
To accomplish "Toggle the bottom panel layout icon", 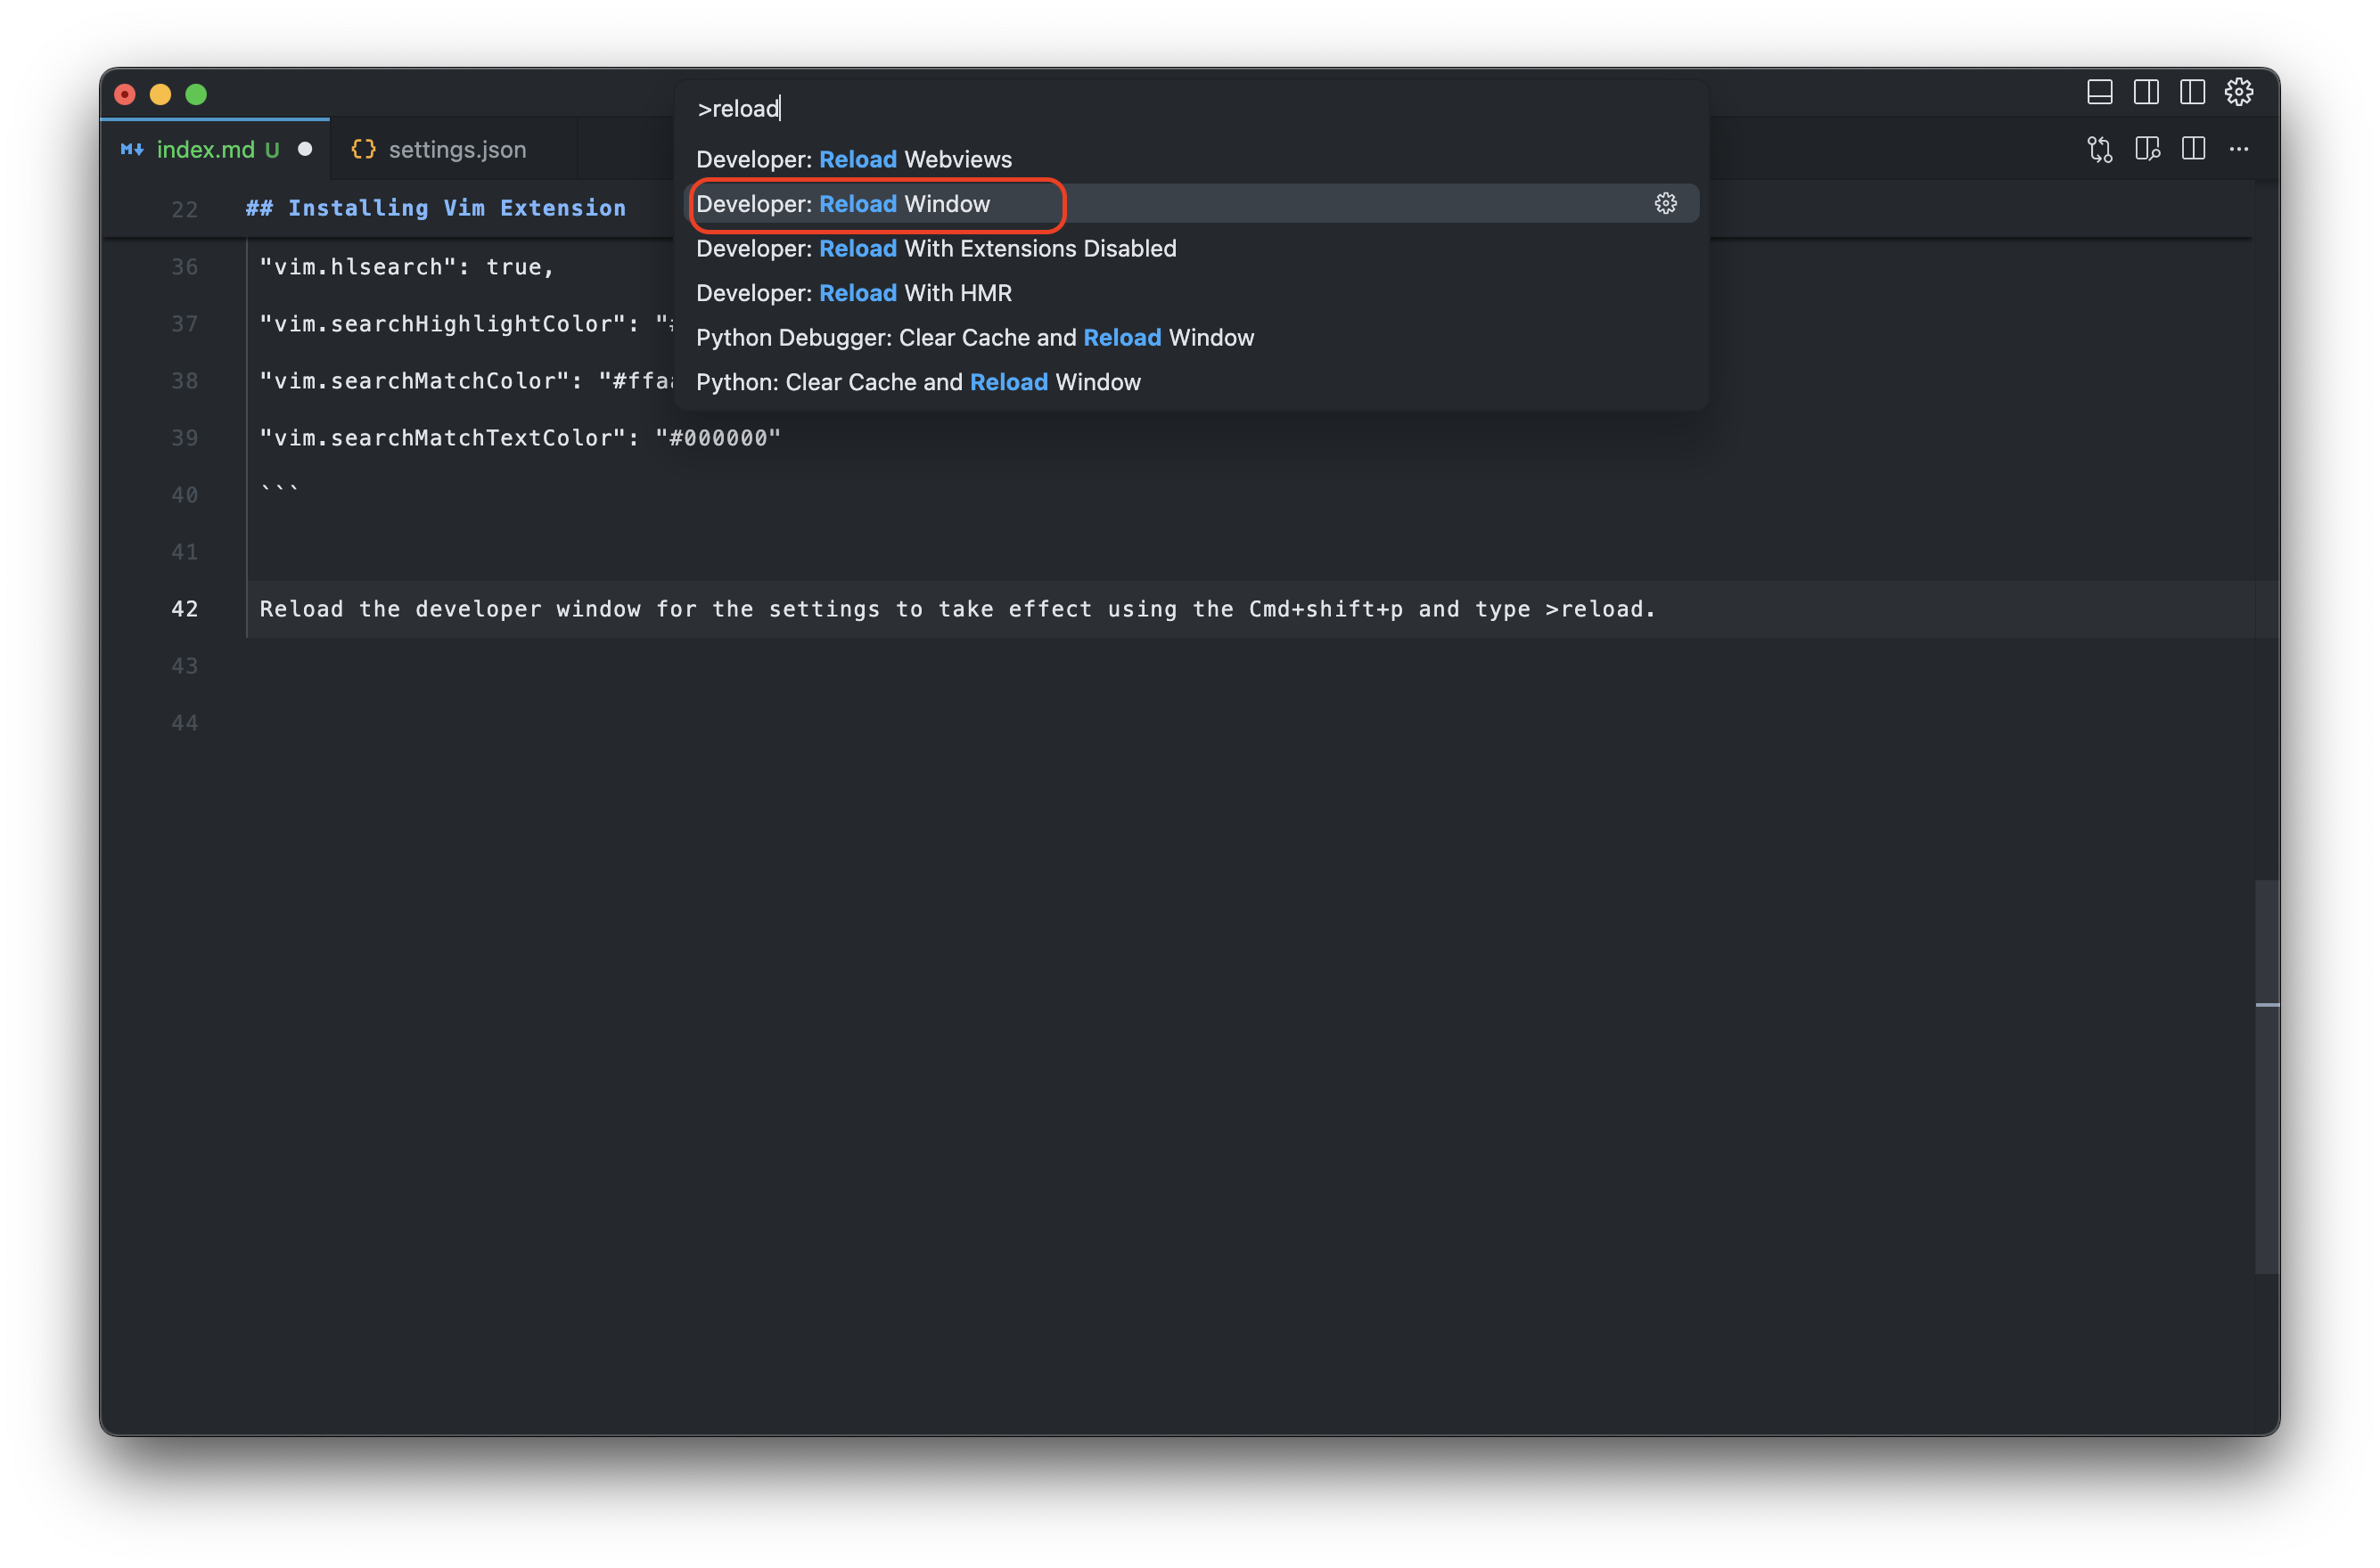I will tap(2099, 92).
